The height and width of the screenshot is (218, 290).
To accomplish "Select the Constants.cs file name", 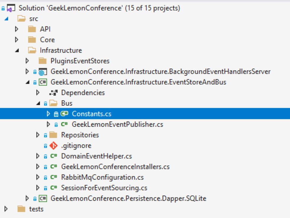I will (x=92, y=114).
